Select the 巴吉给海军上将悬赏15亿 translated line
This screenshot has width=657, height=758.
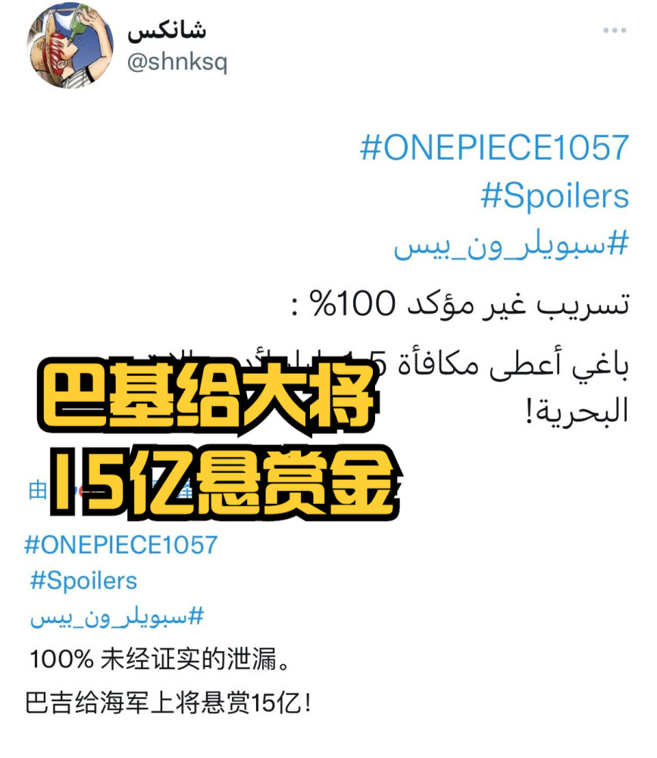pyautogui.click(x=167, y=703)
